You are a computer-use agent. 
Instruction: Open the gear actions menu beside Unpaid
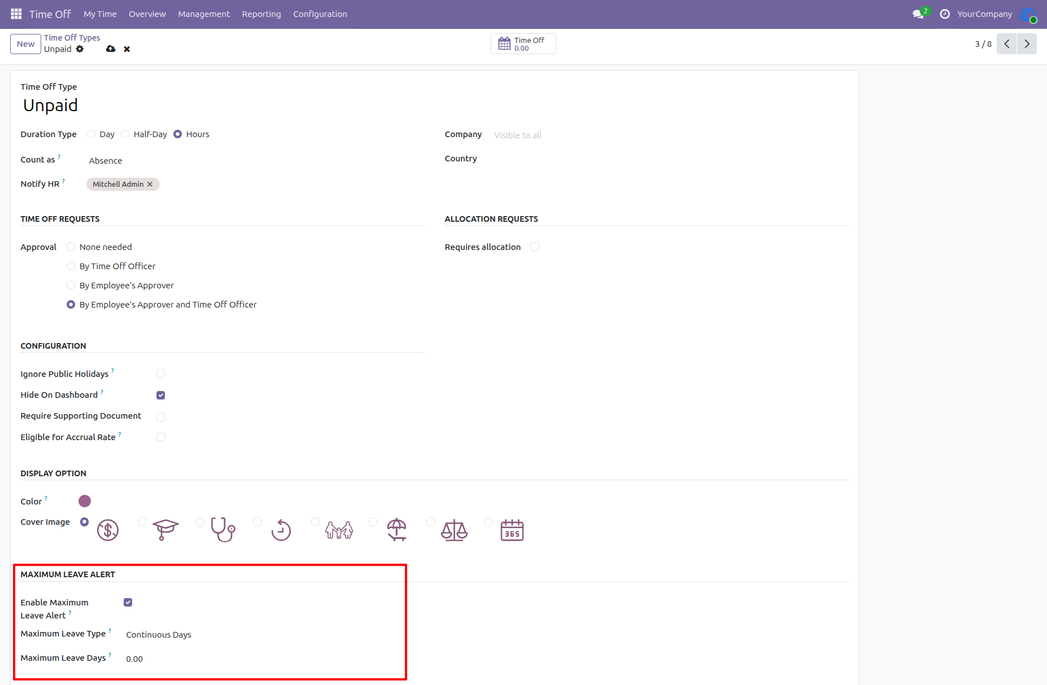pos(80,49)
